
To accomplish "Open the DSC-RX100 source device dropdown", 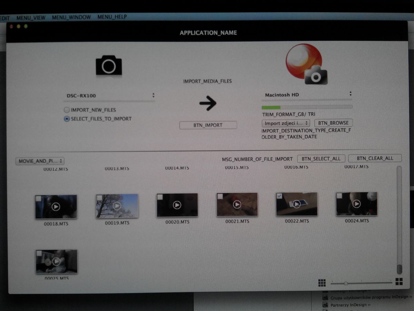I will [110, 96].
